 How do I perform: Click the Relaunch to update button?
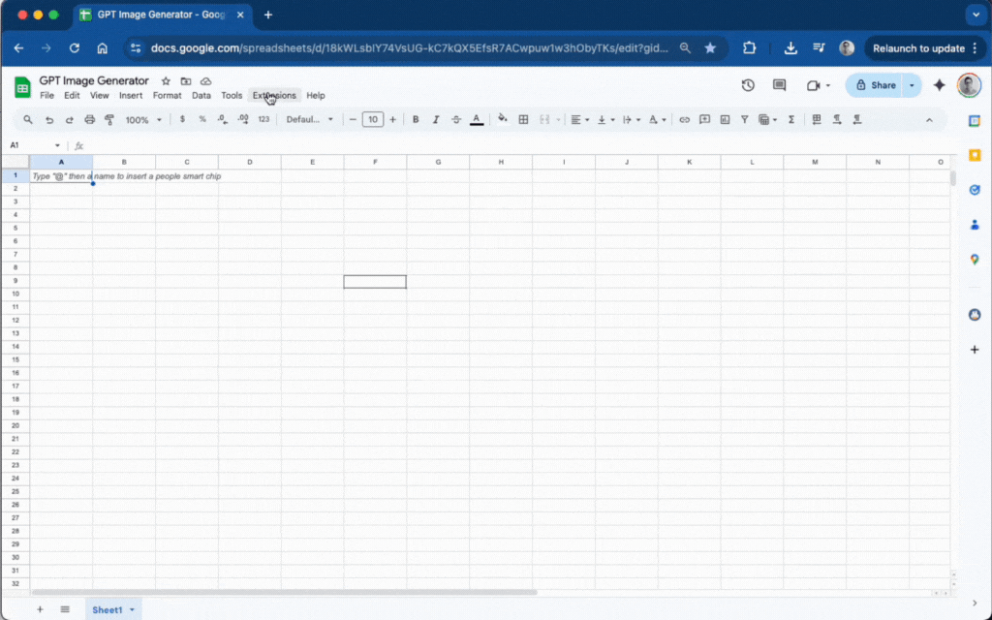tap(918, 47)
